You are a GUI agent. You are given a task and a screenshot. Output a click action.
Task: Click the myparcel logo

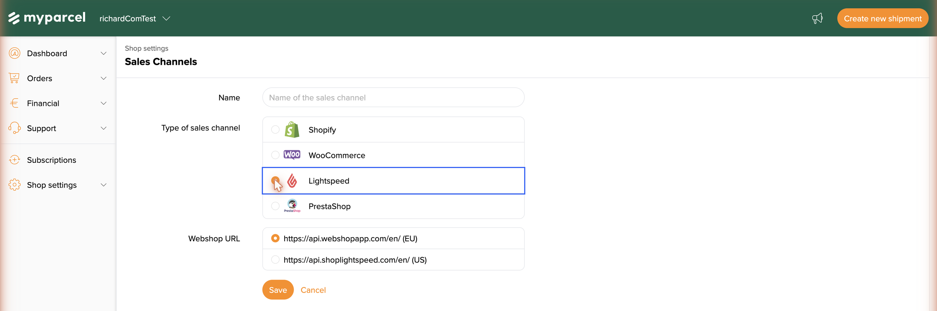47,18
